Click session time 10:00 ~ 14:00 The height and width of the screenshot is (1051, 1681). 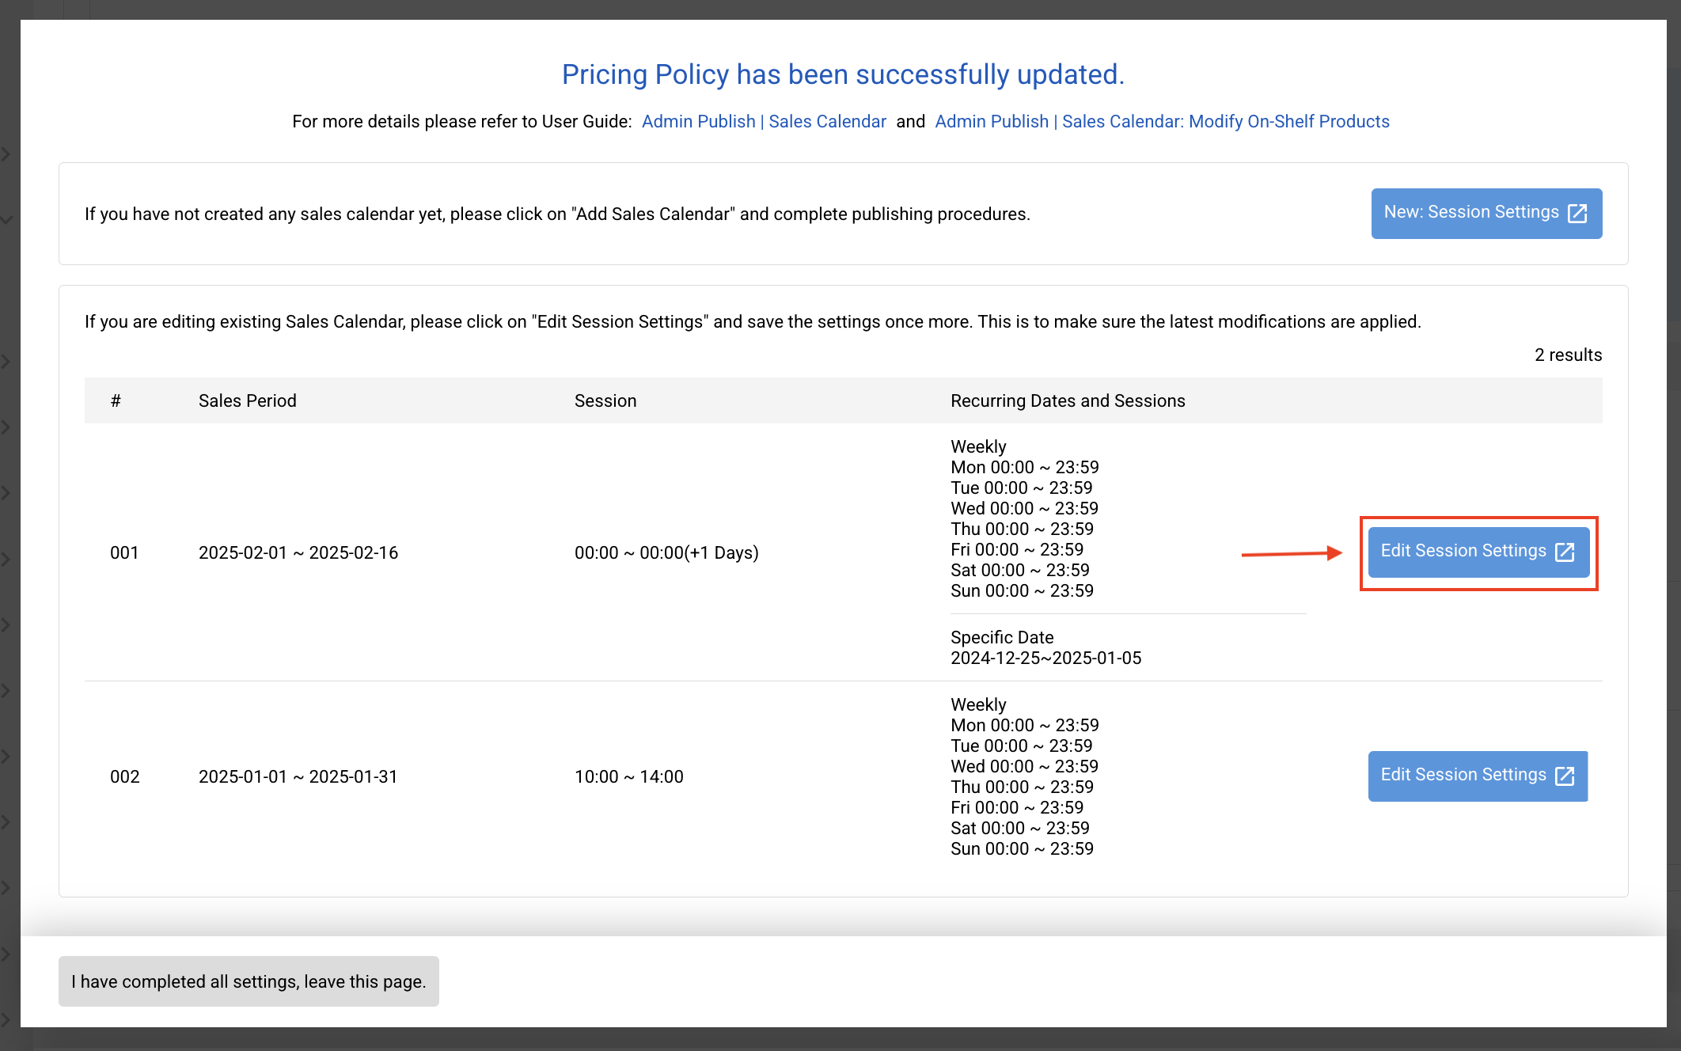(628, 776)
